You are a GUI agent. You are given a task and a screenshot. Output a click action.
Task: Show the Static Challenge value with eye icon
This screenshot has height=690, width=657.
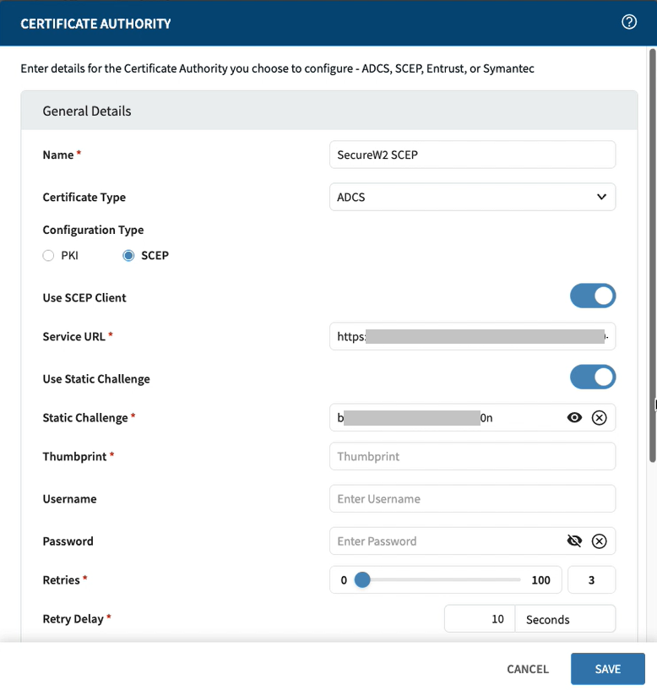pos(574,417)
